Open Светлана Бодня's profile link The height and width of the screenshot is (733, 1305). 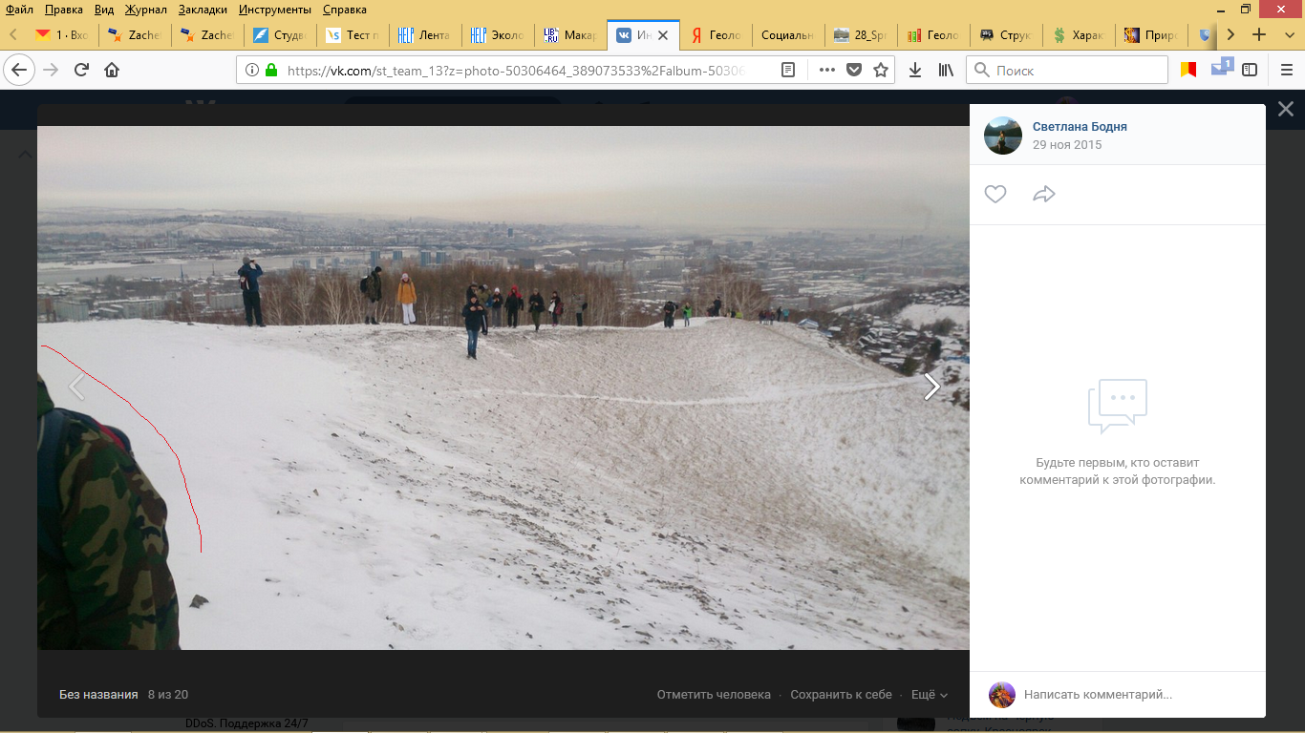[x=1080, y=127]
